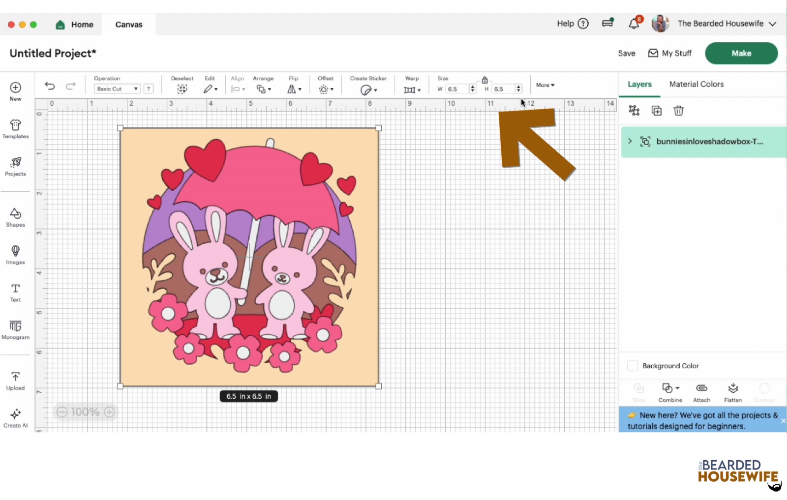Open the Images panel
This screenshot has width=787, height=500.
click(x=15, y=255)
